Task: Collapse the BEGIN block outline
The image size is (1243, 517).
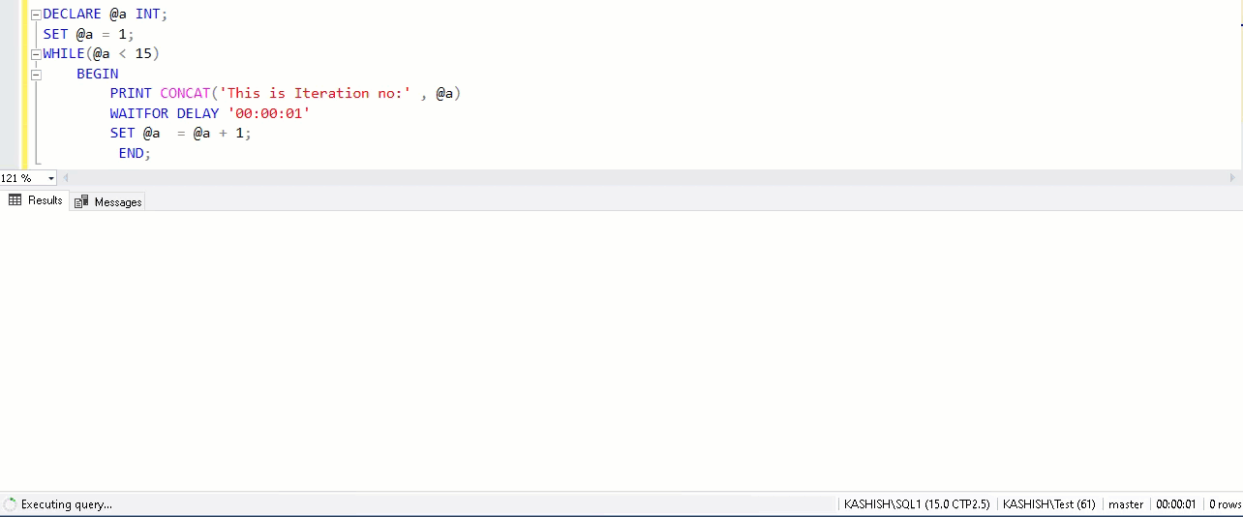Action: (x=36, y=74)
